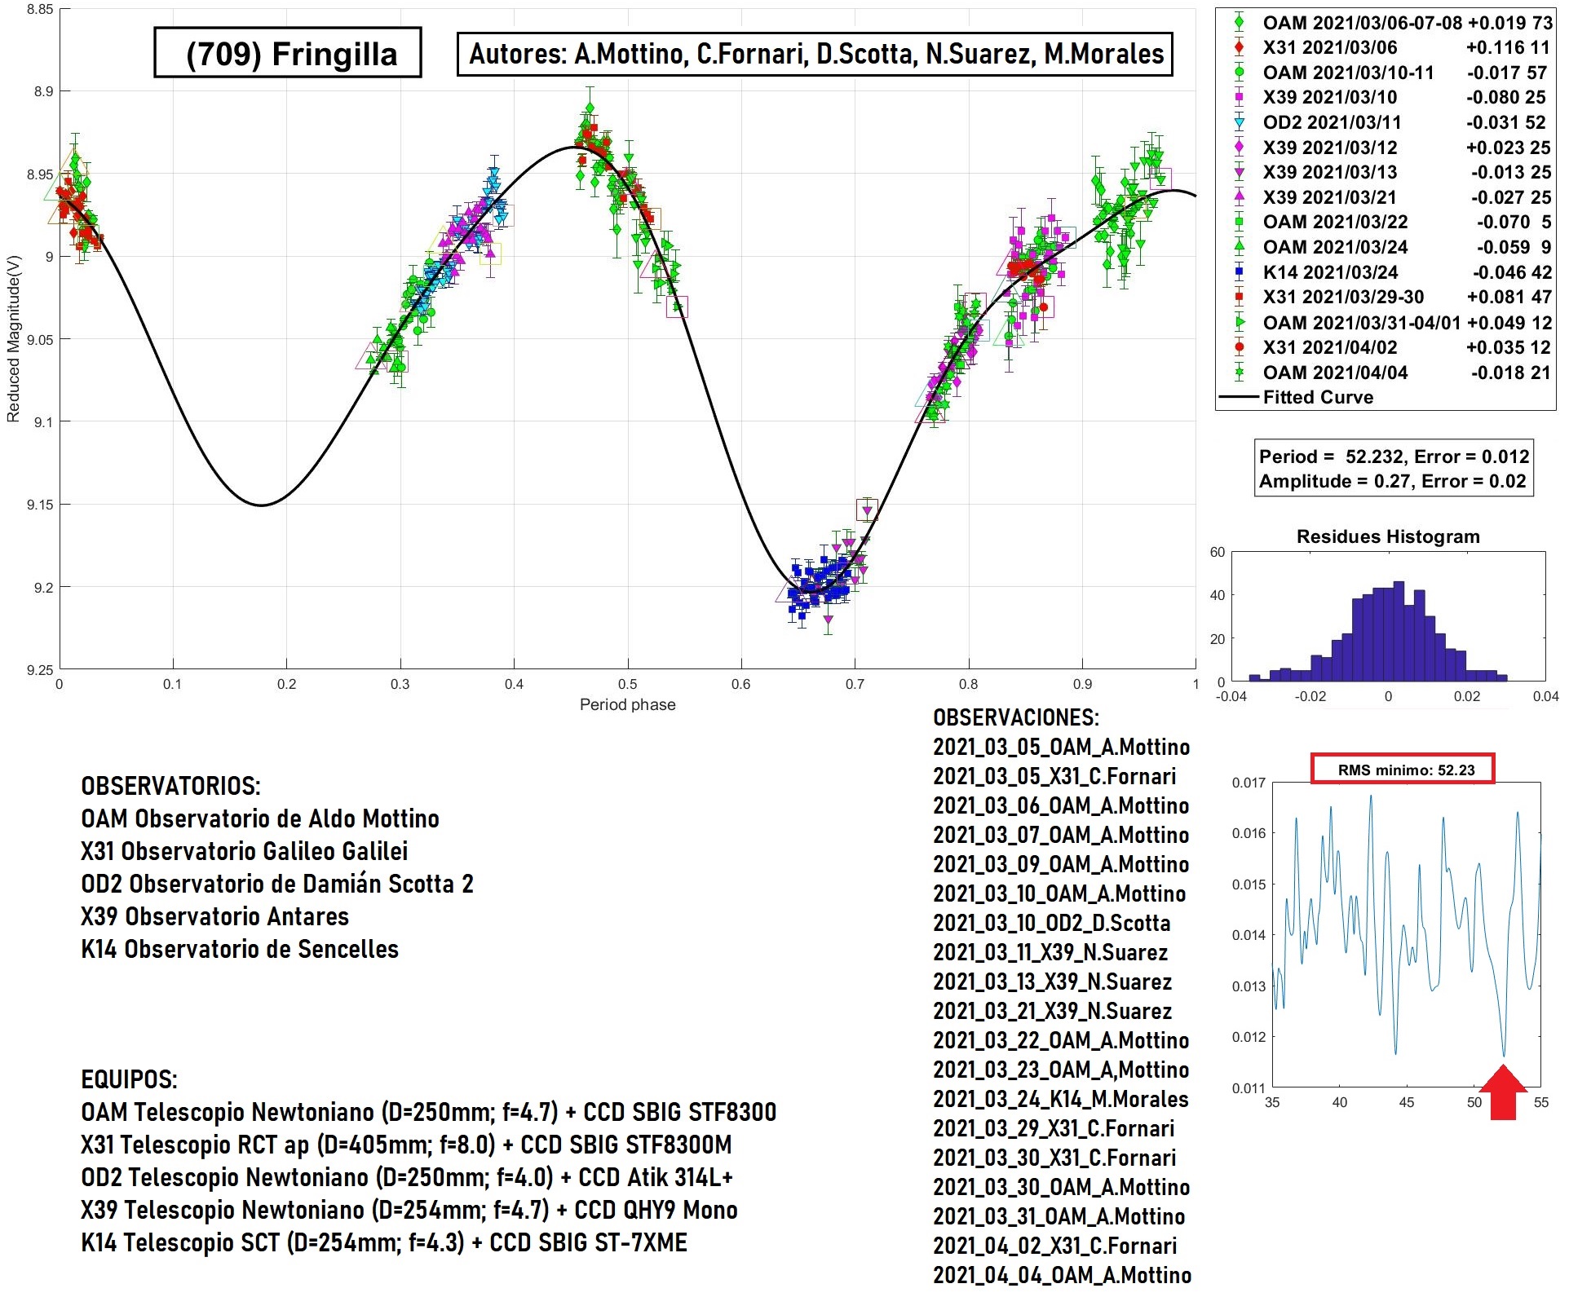
Task: Click the OBSERVACIONES heading
Action: (x=1015, y=717)
